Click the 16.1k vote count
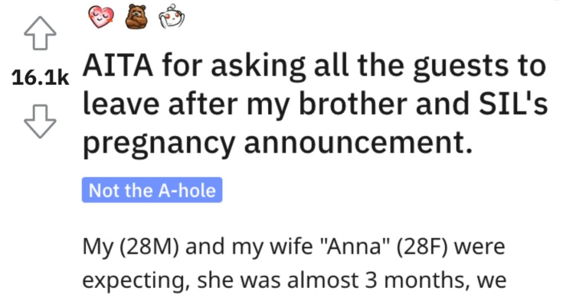 [40, 78]
